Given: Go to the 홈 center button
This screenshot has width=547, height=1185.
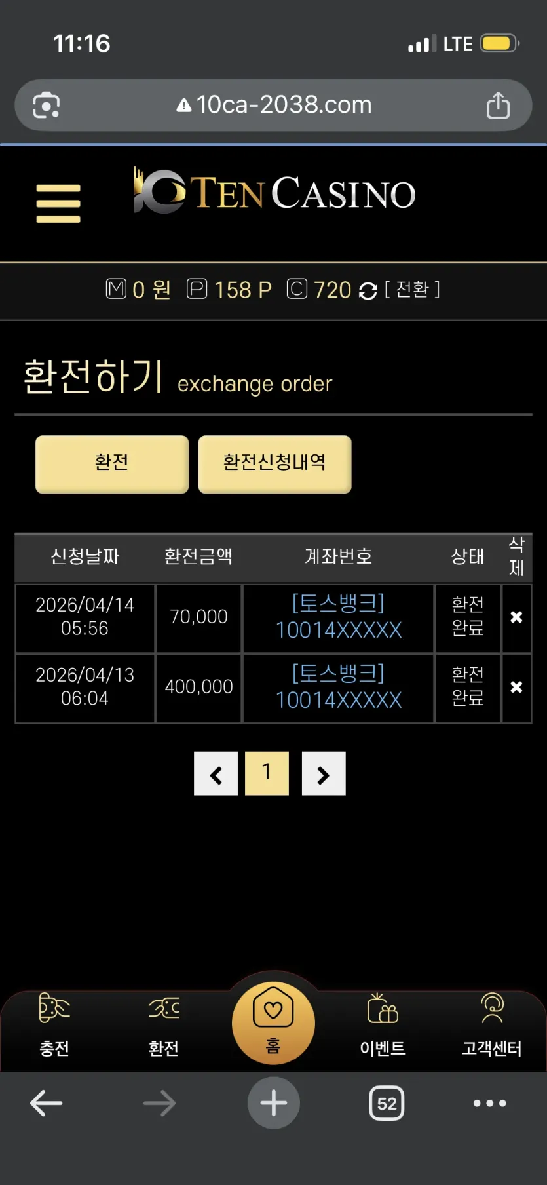Looking at the screenshot, I should [273, 1022].
